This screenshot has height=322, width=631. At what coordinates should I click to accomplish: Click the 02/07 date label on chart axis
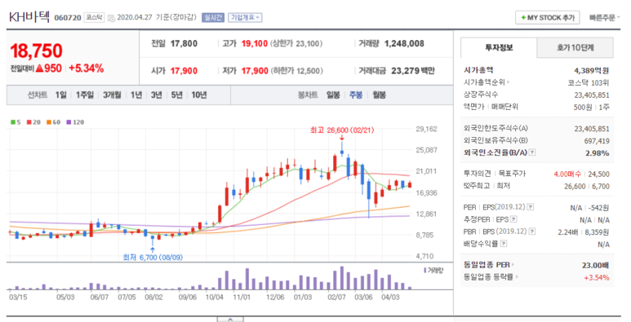click(336, 298)
